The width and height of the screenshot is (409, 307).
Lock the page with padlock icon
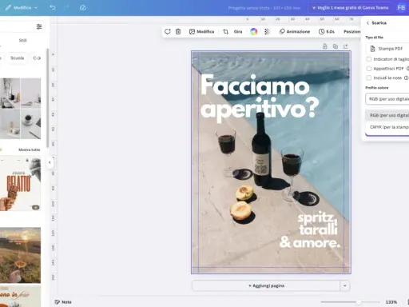(324, 46)
